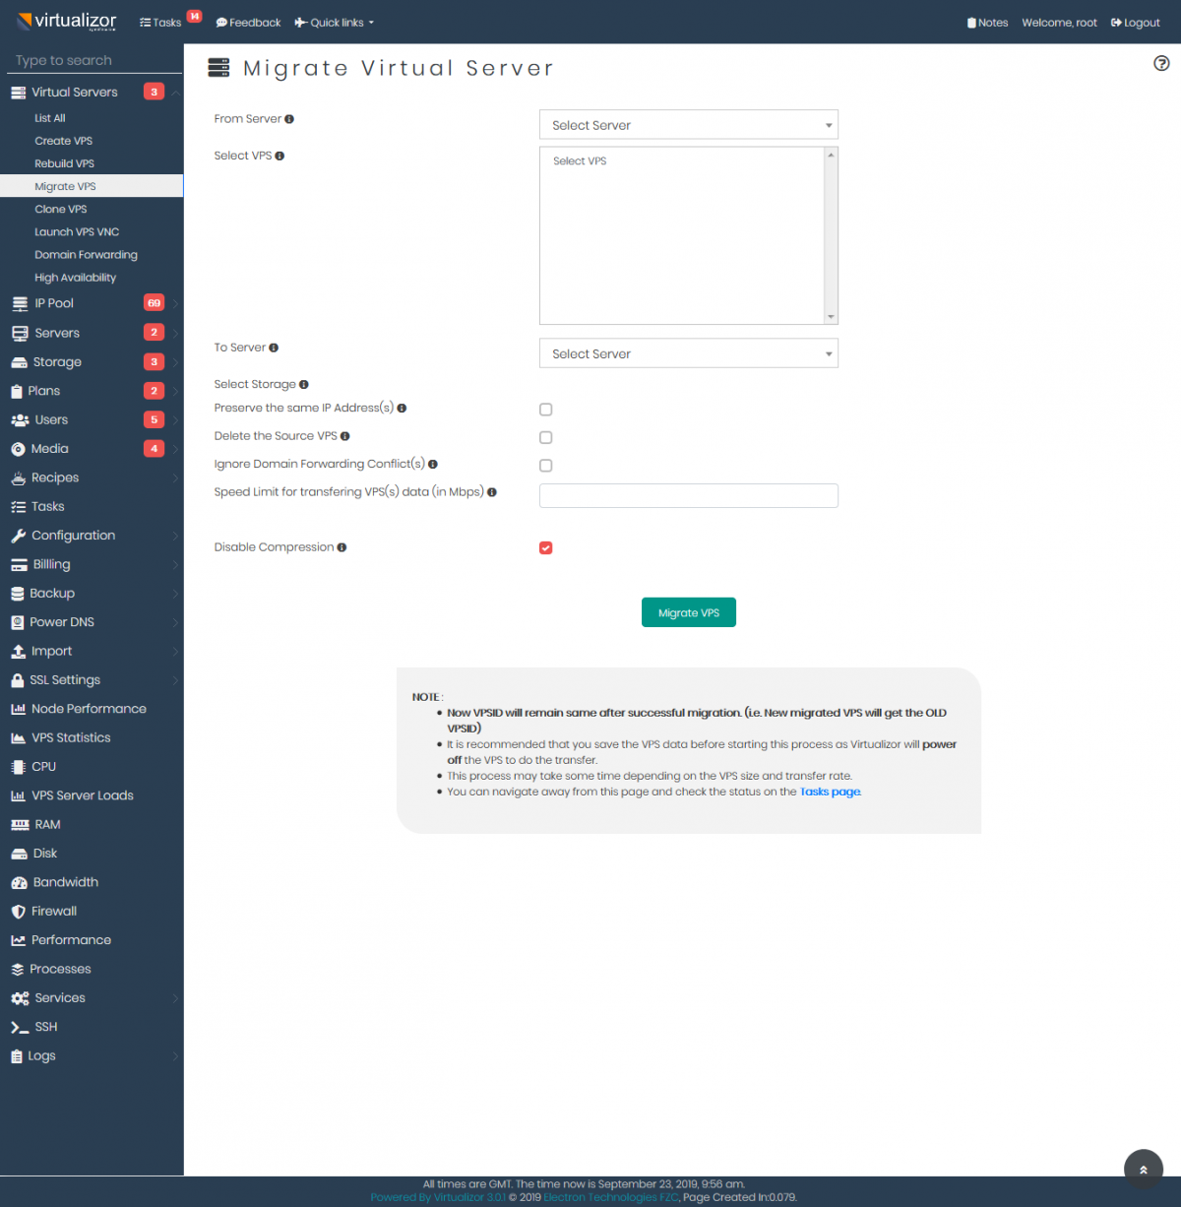Open Notes from the top bar
The image size is (1181, 1207).
tap(987, 22)
